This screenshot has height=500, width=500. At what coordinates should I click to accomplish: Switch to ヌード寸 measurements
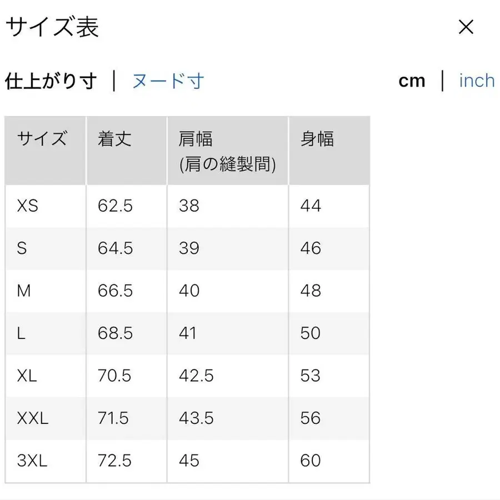click(168, 81)
